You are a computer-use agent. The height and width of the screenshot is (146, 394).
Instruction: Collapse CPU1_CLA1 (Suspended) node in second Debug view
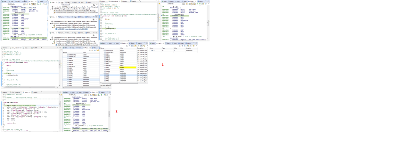53,27
